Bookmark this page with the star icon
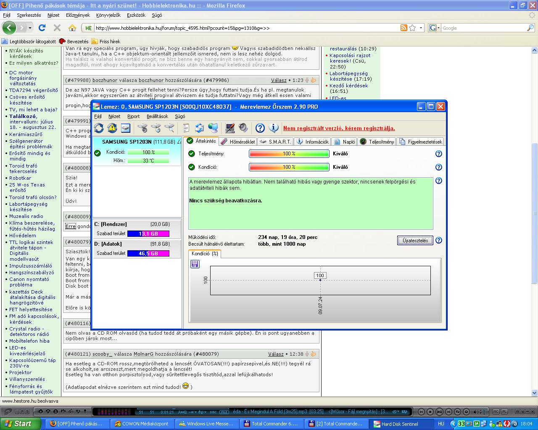Screen dimensions: 538x430 (413, 28)
